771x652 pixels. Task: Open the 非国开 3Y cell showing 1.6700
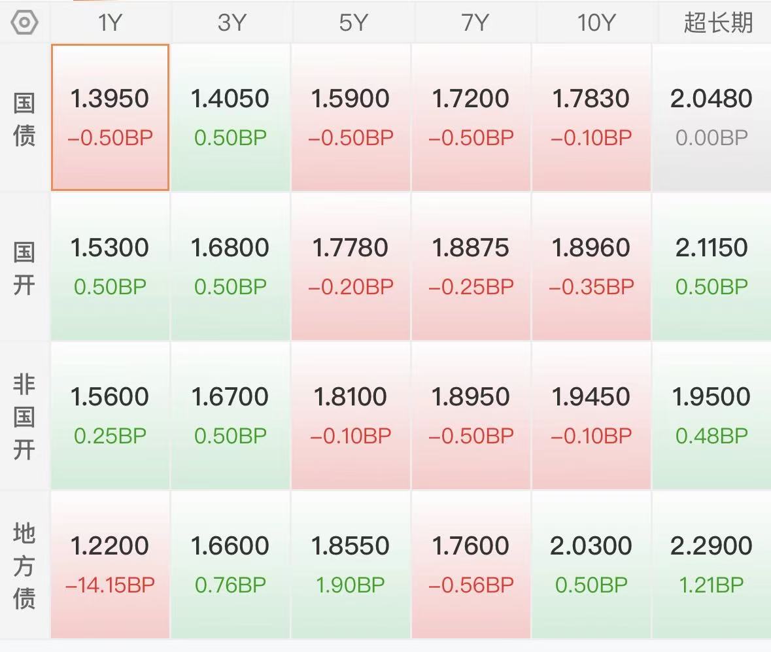[231, 416]
